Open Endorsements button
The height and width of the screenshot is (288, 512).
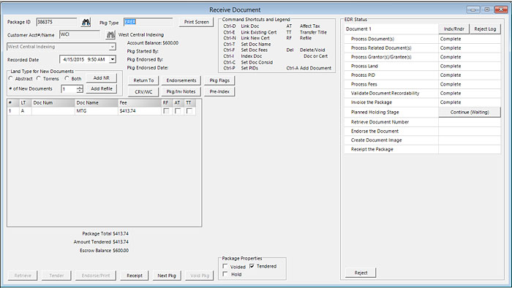[x=181, y=80]
